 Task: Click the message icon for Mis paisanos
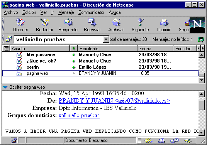coord(19,55)
